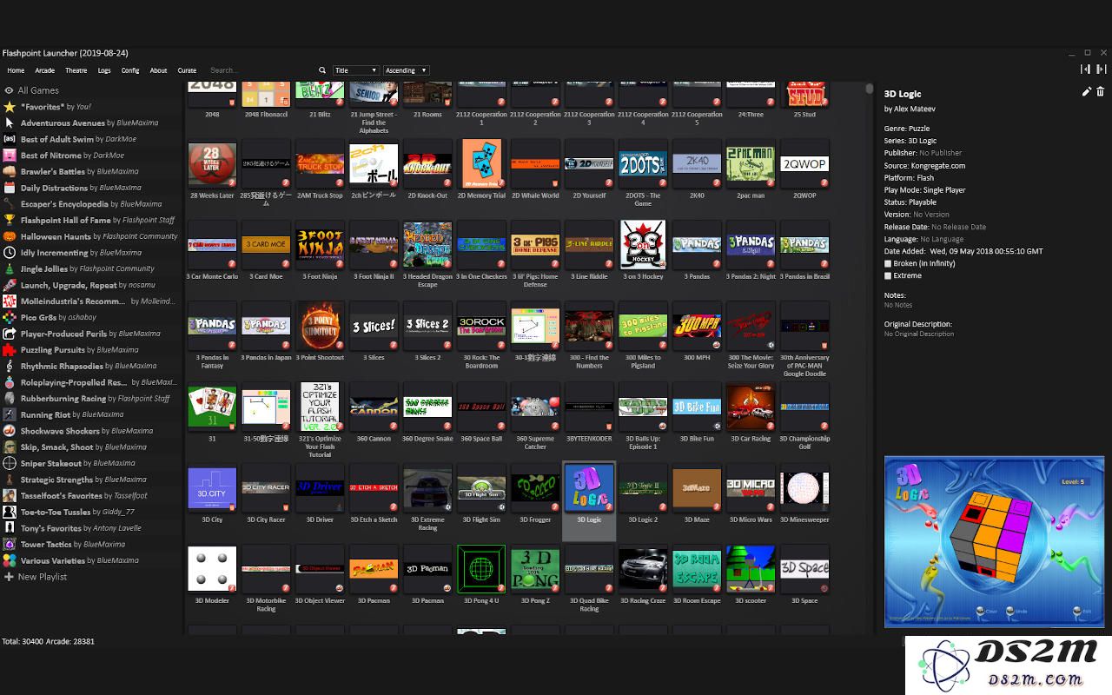The height and width of the screenshot is (695, 1112).
Task: Select the 3D Pong 4 U game tile
Action: pyautogui.click(x=481, y=575)
